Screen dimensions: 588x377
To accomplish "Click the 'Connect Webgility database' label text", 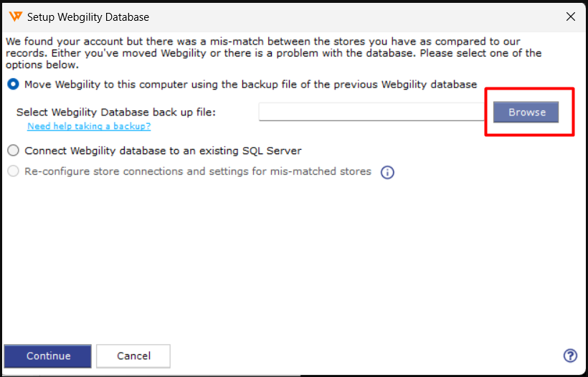I will (163, 151).
